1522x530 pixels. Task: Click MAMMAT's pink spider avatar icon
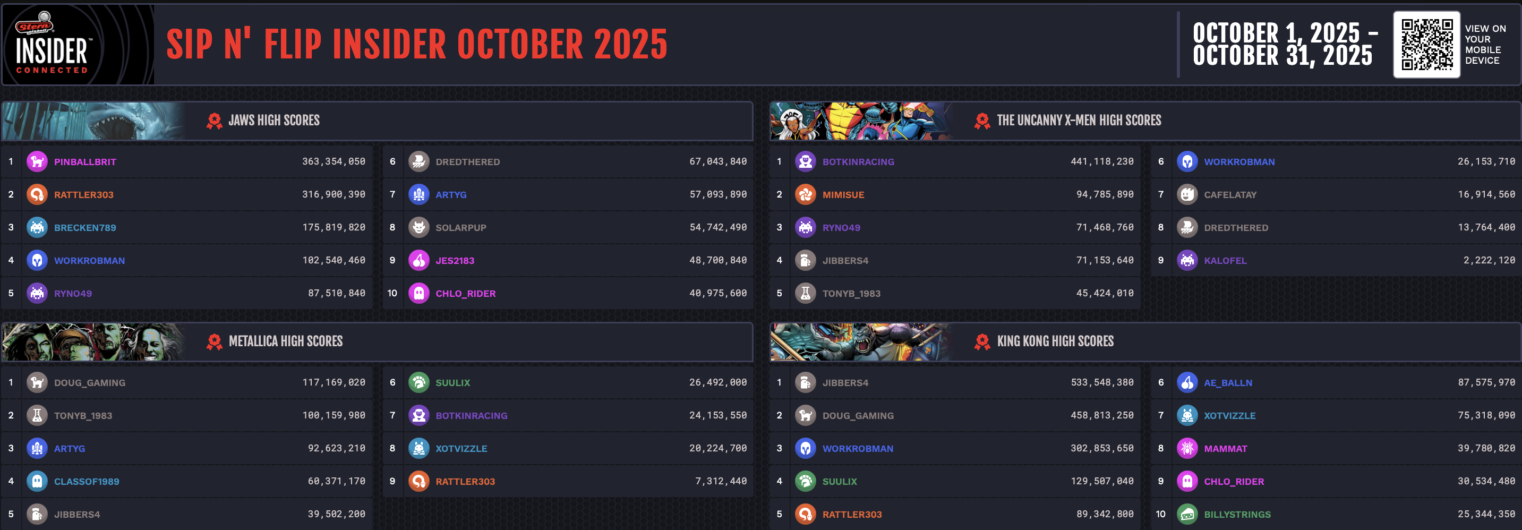pos(1187,448)
